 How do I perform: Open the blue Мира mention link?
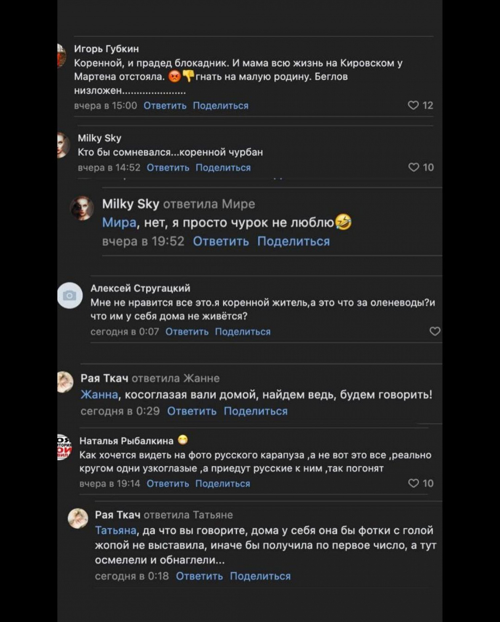pos(119,222)
